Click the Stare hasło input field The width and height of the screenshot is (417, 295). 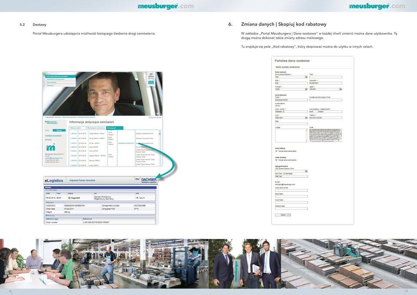[291, 196]
